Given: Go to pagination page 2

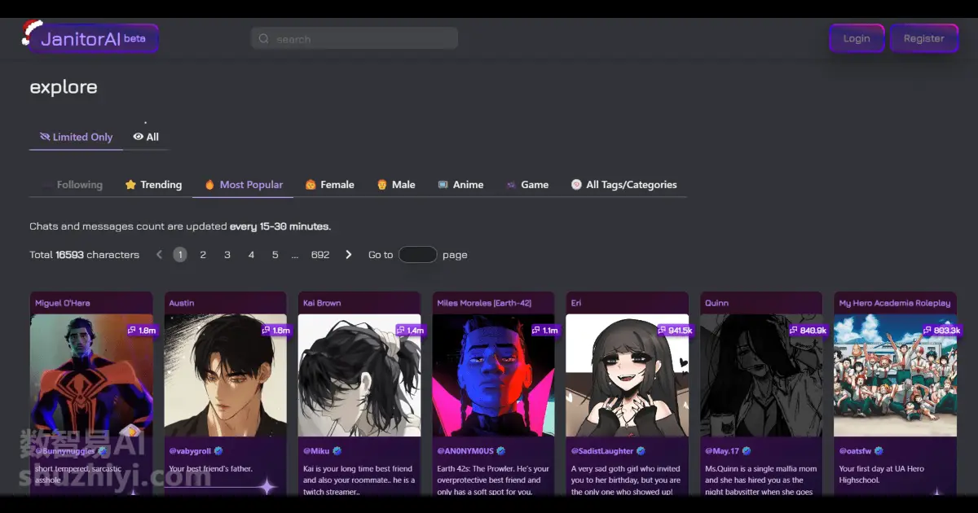Looking at the screenshot, I should 203,255.
